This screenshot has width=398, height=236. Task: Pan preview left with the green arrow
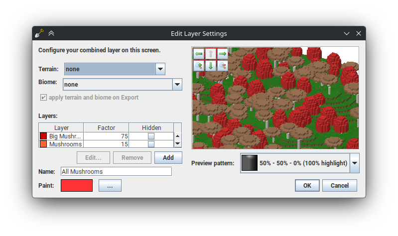click(199, 54)
